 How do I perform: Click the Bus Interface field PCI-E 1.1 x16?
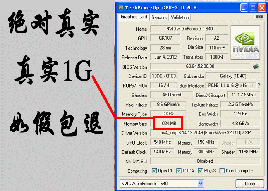[231, 85]
